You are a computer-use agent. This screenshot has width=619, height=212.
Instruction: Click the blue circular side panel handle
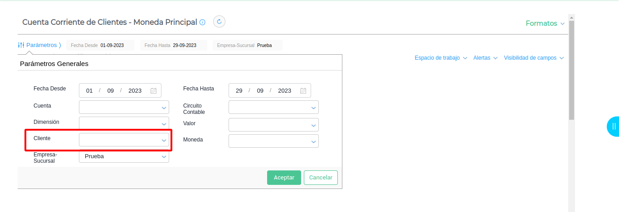pos(614,126)
